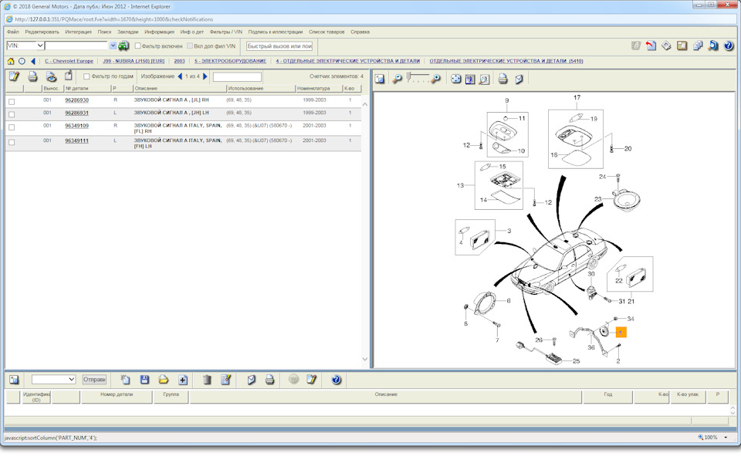Viewport: 741px width, 460px height.
Task: Open the Закладки menu
Action: coord(127,32)
